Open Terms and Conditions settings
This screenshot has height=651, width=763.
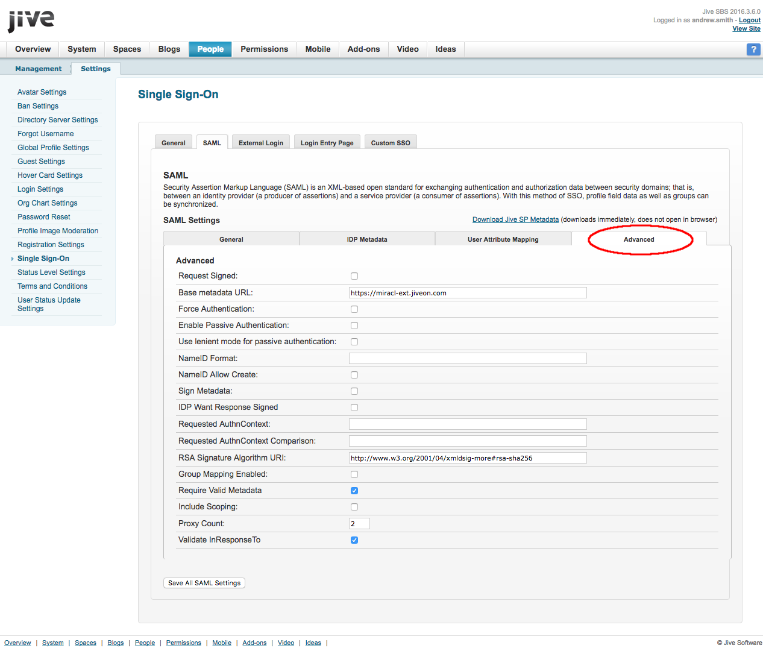(52, 286)
